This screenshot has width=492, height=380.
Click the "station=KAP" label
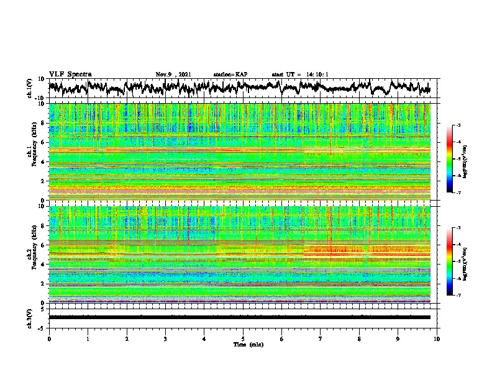(x=230, y=75)
